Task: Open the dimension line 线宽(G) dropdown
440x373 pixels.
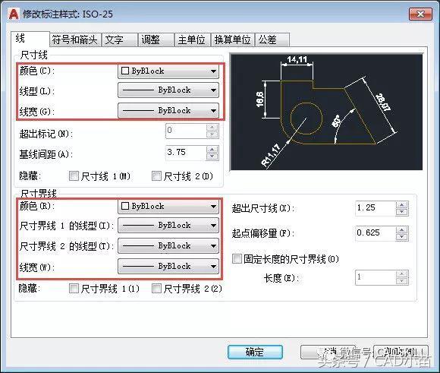Action: pyautogui.click(x=168, y=110)
